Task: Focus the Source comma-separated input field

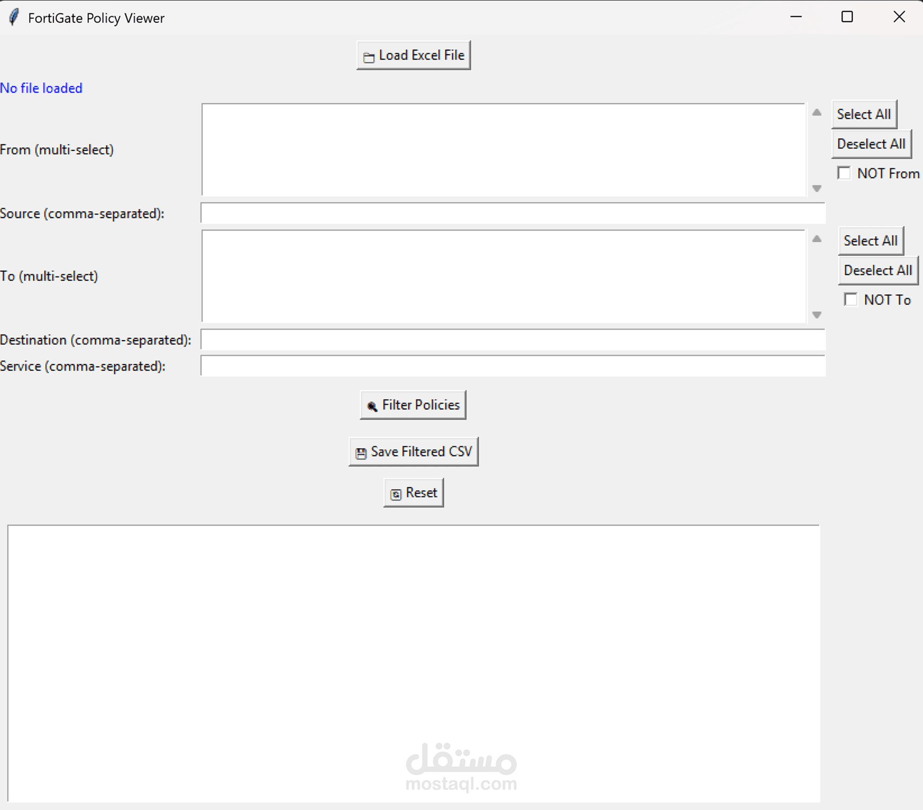Action: tap(512, 213)
